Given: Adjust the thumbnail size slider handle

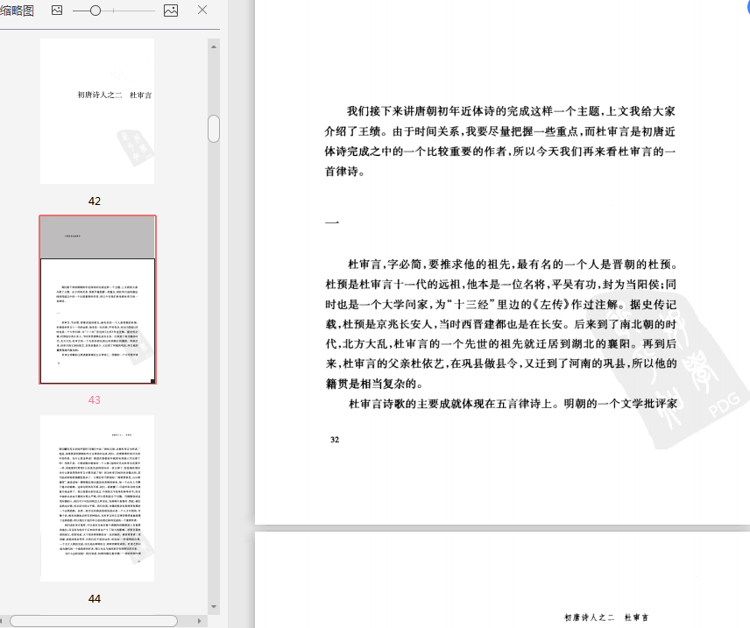Looking at the screenshot, I should tap(96, 10).
